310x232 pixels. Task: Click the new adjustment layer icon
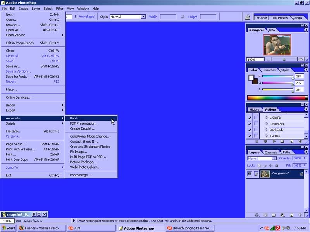(x=282, y=215)
